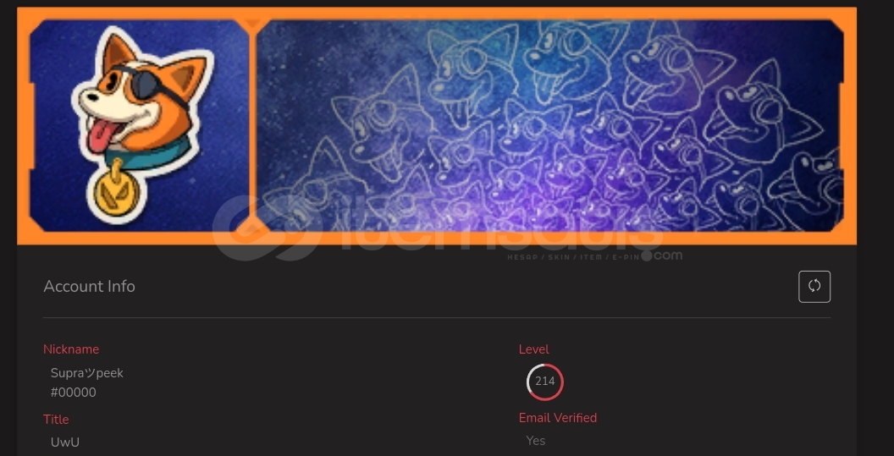The width and height of the screenshot is (894, 456).
Task: Select the Supraツpeek nickname text
Action: [86, 373]
